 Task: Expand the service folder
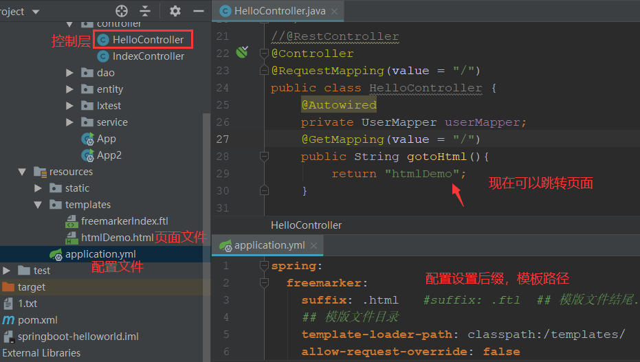[69, 122]
